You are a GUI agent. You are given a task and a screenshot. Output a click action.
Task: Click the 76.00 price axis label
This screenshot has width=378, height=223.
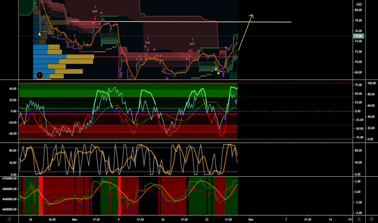pyautogui.click(x=358, y=31)
